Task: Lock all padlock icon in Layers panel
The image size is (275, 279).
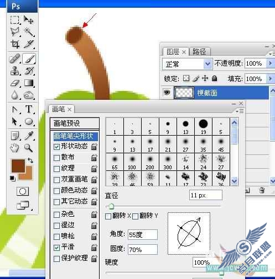Action: 214,78
